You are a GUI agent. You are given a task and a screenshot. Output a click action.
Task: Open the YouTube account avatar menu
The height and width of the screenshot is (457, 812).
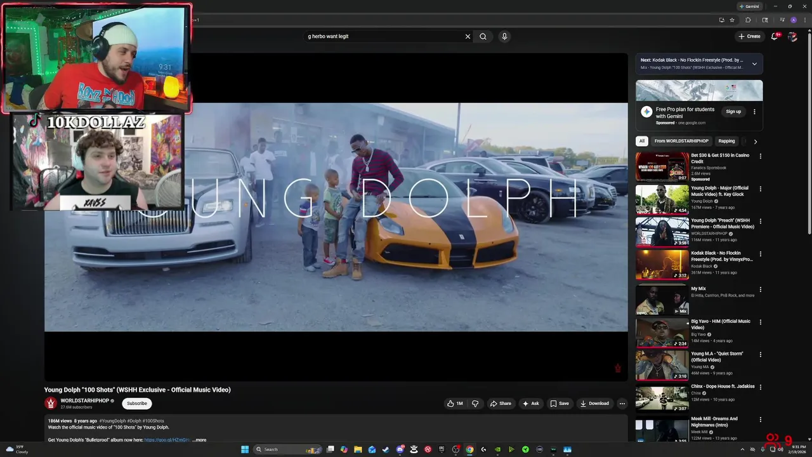point(792,36)
